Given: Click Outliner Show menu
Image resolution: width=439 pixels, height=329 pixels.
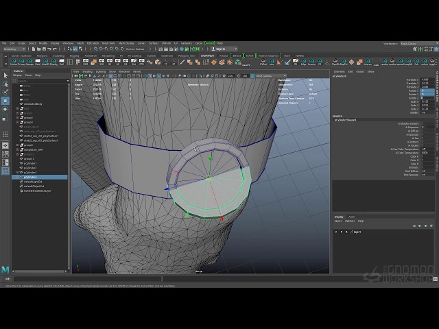Looking at the screenshot, I should point(29,75).
